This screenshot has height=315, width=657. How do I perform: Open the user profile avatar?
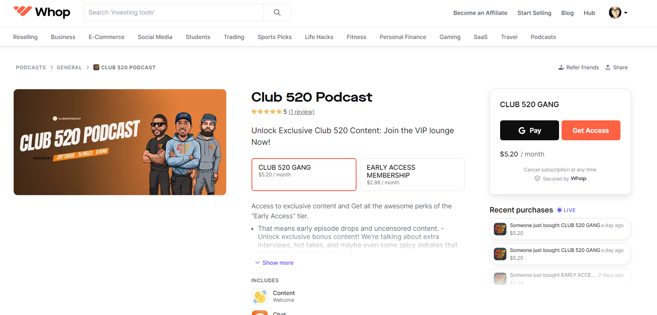[x=615, y=13]
